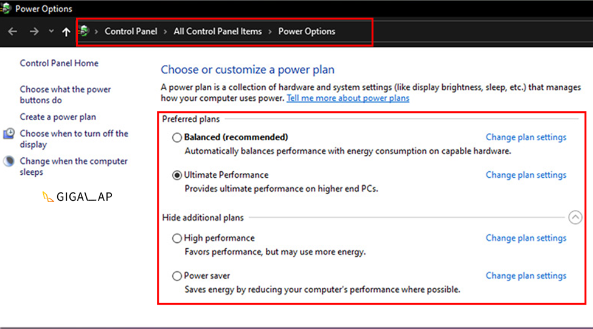Click the Power Options title bar icon
This screenshot has width=593, height=329.
point(5,8)
